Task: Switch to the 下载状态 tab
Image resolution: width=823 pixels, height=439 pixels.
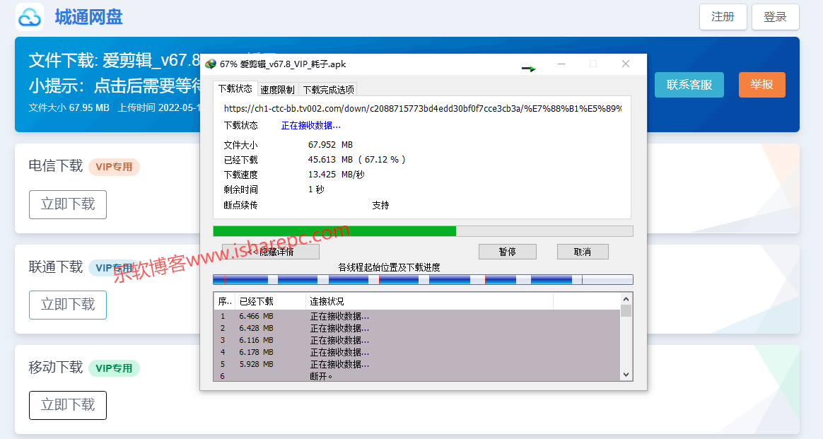Action: [235, 88]
